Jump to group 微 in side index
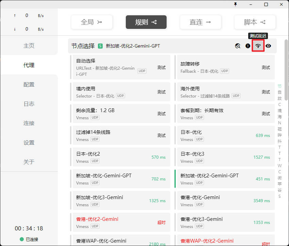289x246 pixels. (x=279, y=178)
